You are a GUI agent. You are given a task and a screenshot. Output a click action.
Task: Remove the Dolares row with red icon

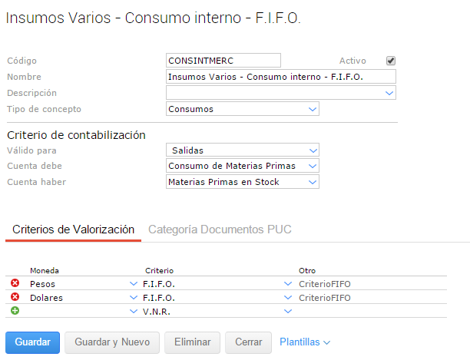click(x=15, y=297)
